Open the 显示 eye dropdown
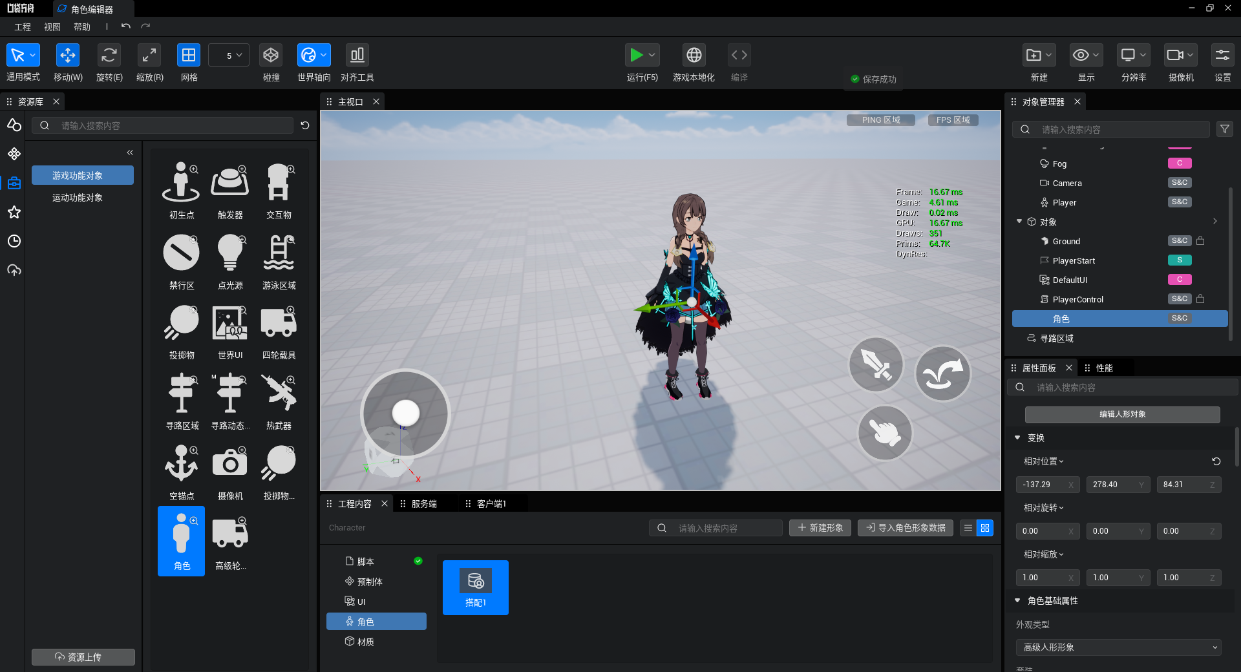 1087,56
